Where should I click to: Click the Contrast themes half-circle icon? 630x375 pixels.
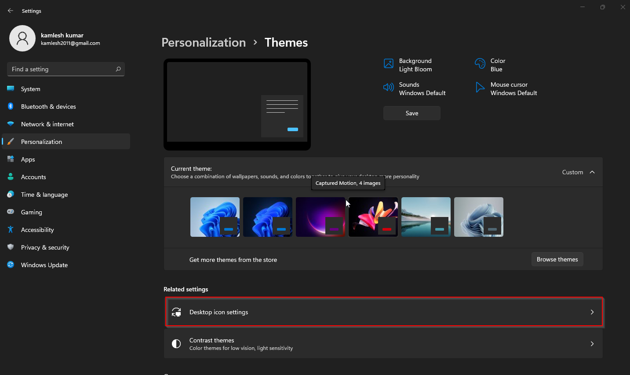click(x=176, y=343)
